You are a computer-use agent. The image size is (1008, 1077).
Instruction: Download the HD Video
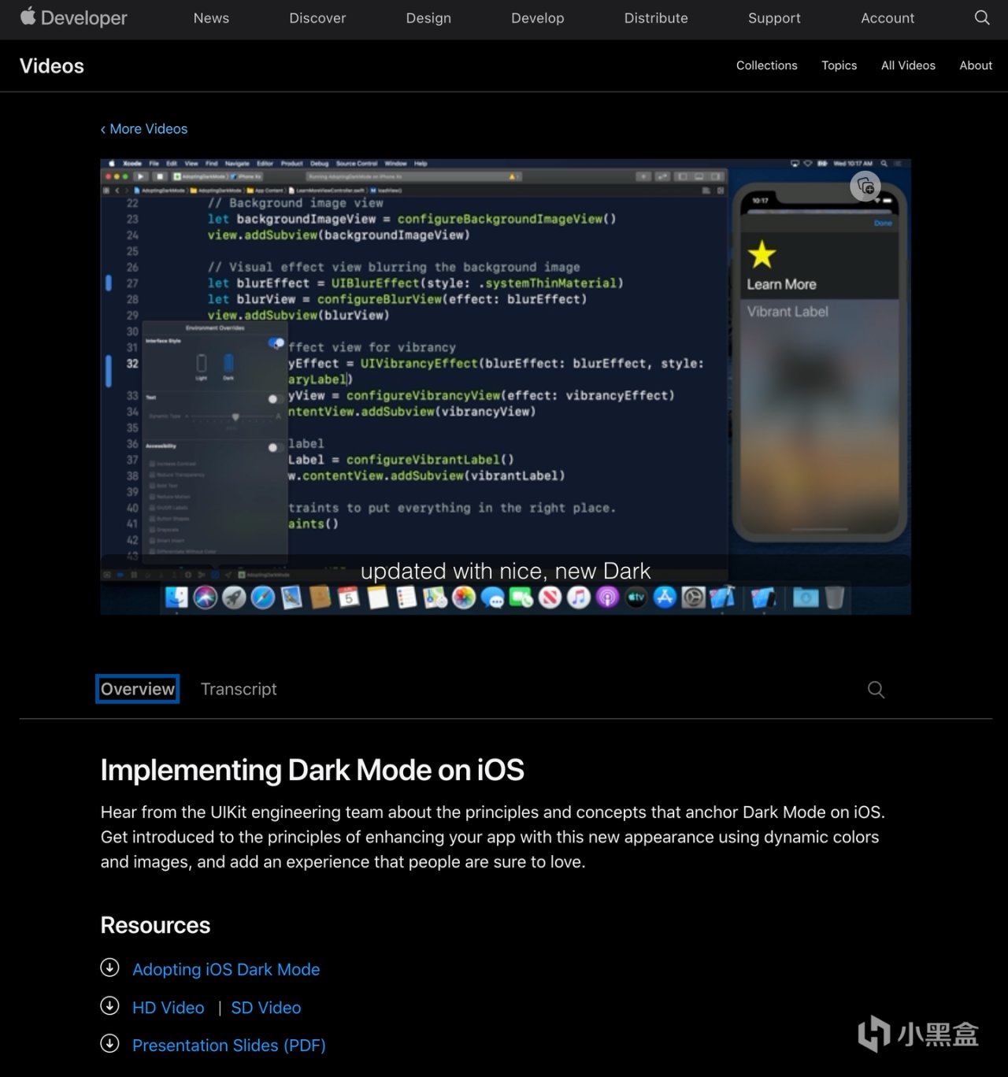169,1007
